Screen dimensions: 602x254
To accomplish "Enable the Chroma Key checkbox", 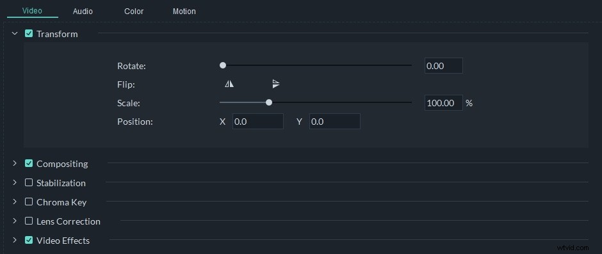I will [x=29, y=202].
